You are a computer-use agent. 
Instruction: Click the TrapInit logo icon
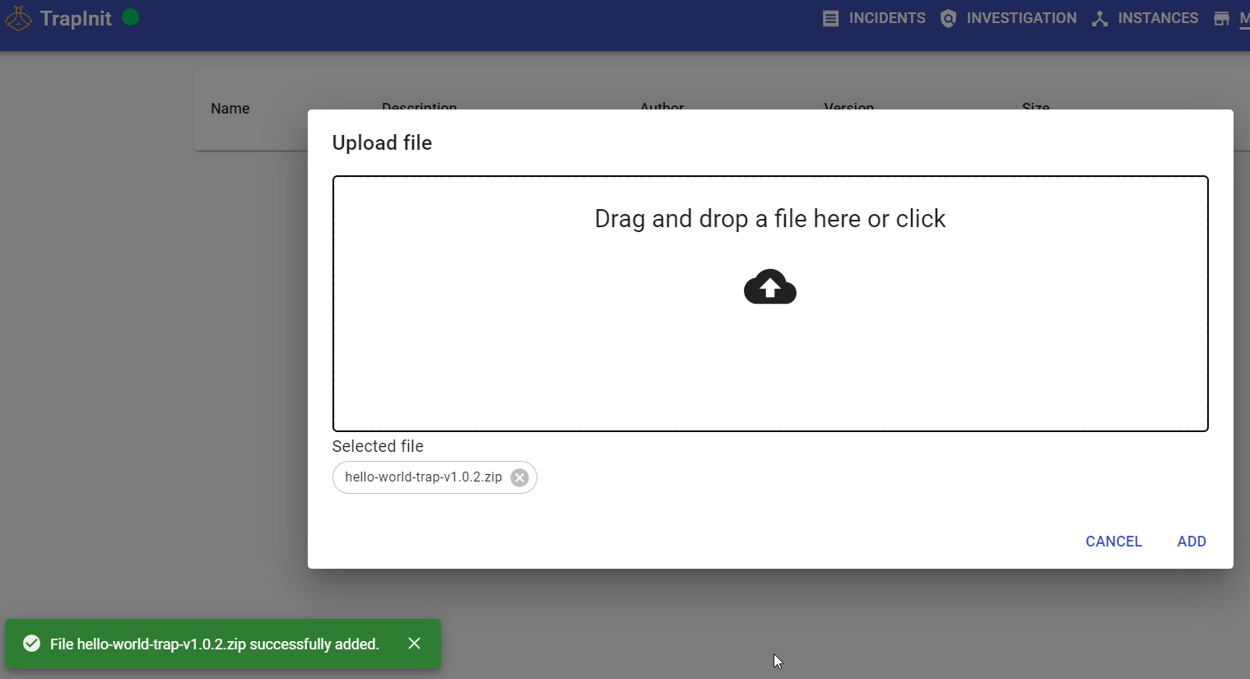click(x=18, y=18)
